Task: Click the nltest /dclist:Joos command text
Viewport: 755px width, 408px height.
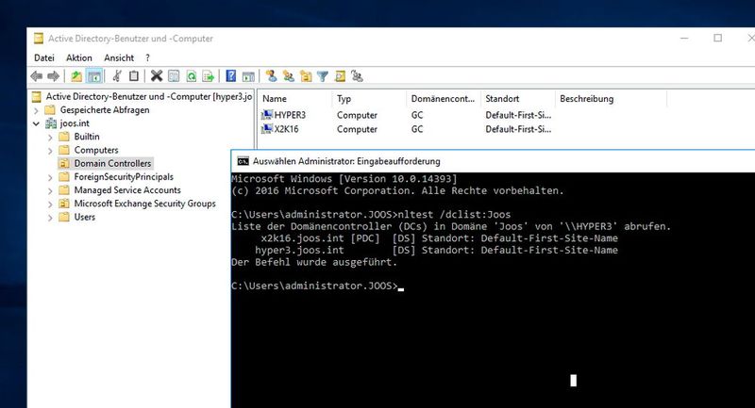Action: [454, 214]
